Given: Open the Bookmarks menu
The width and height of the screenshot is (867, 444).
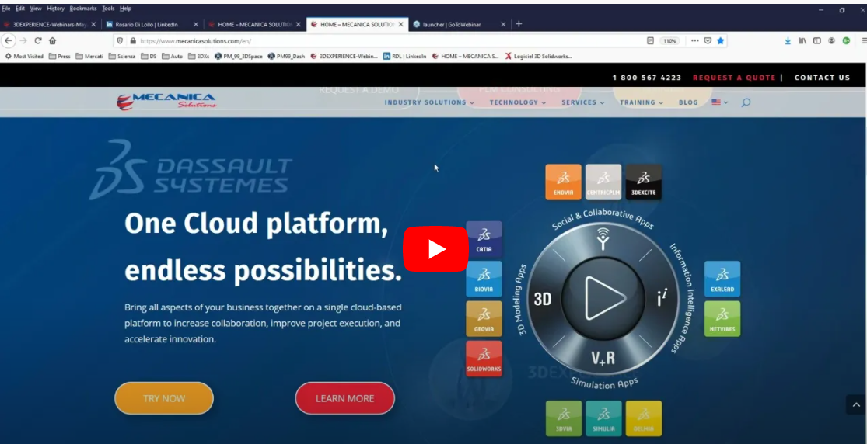Looking at the screenshot, I should tap(83, 9).
